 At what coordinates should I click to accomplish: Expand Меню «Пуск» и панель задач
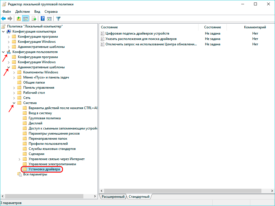pyautogui.click(x=14, y=77)
